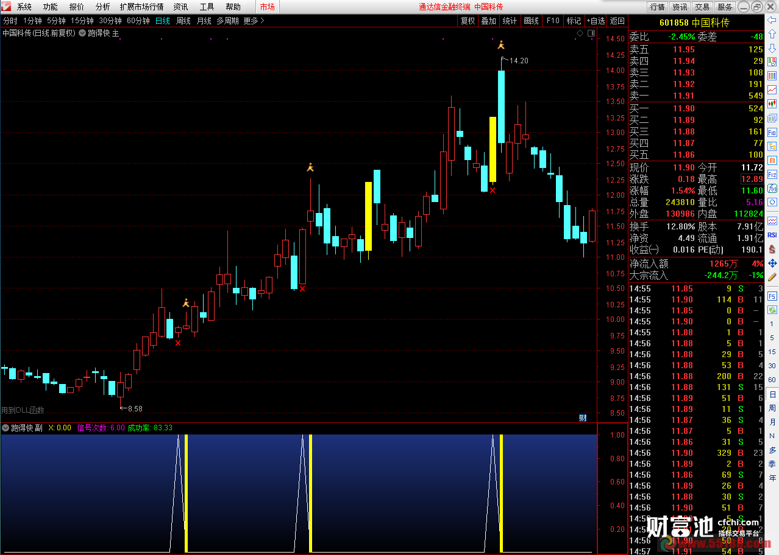Viewport: 779px width, 555px height.
Task: Open the 功能 menu
Action: point(51,7)
